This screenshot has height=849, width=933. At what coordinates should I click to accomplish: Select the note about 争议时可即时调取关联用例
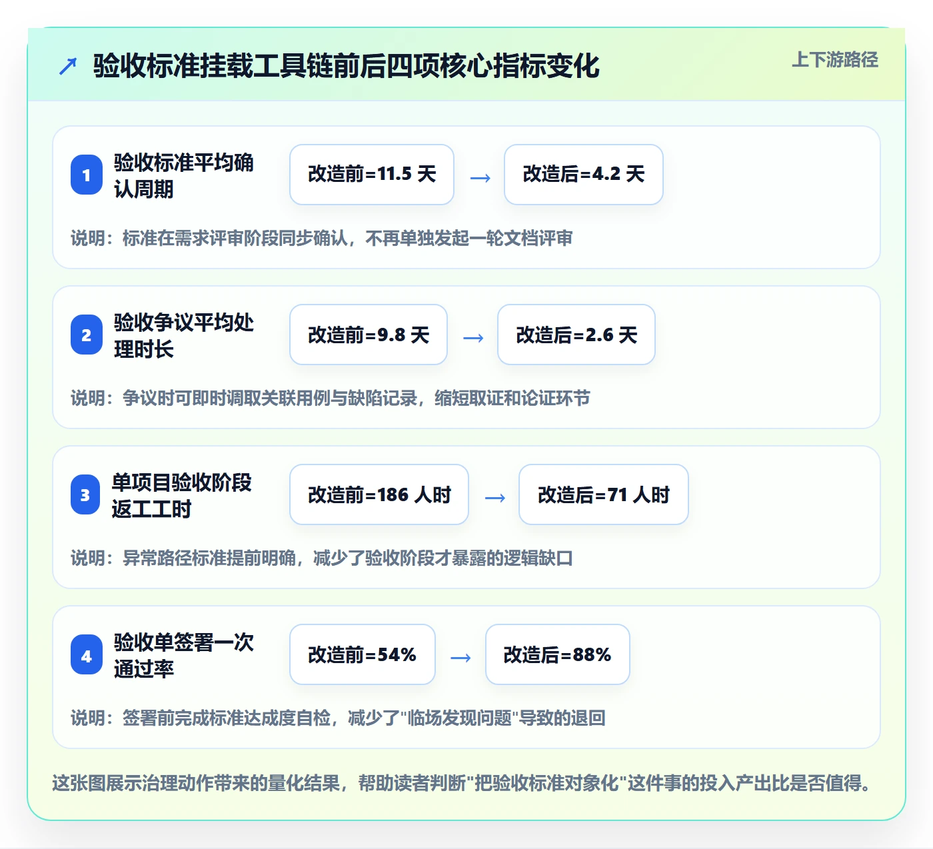coord(331,398)
